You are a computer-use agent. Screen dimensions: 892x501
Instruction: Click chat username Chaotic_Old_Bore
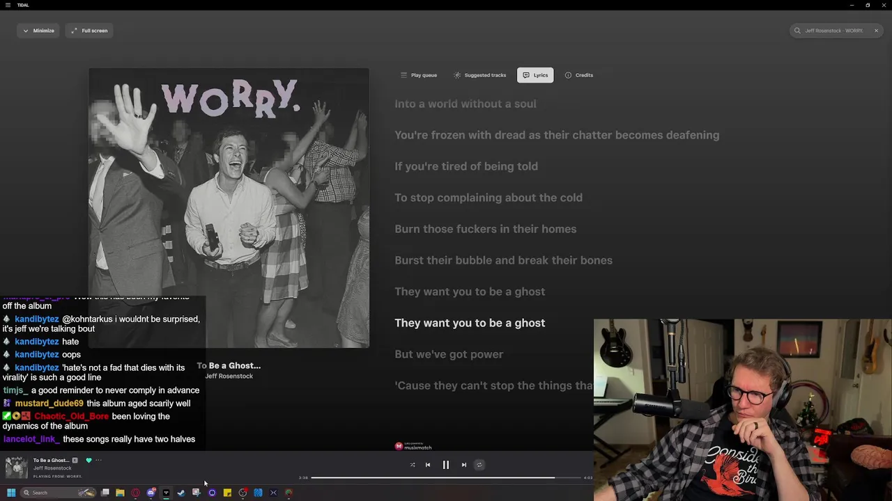click(72, 416)
